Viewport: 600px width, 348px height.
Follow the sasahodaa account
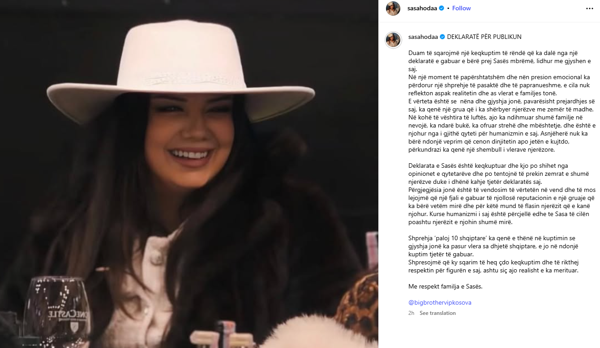461,8
